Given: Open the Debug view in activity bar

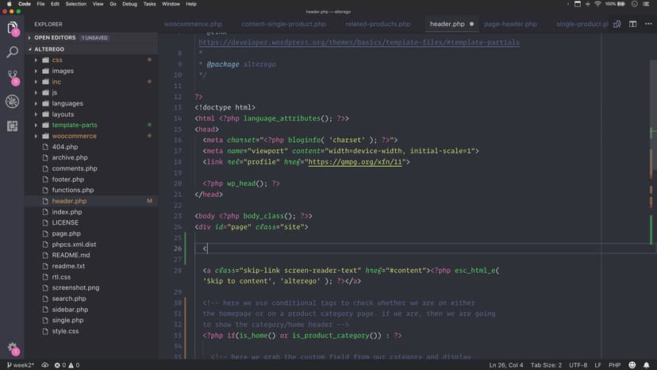Looking at the screenshot, I should [13, 101].
